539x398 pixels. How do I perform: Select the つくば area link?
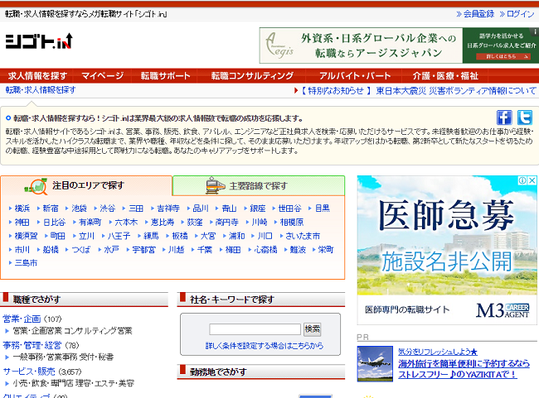[81, 250]
